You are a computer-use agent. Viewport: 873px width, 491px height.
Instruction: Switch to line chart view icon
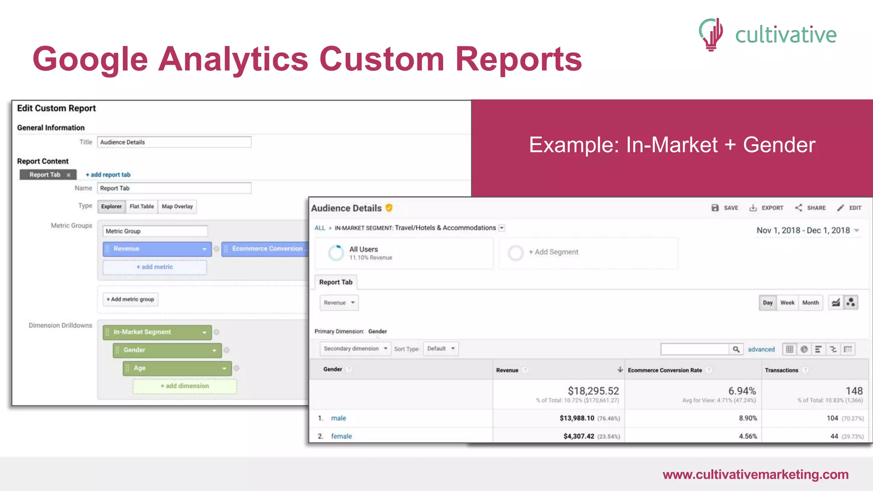pos(835,303)
